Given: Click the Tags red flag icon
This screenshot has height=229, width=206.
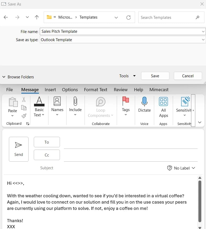Looking at the screenshot, I should tap(126, 101).
